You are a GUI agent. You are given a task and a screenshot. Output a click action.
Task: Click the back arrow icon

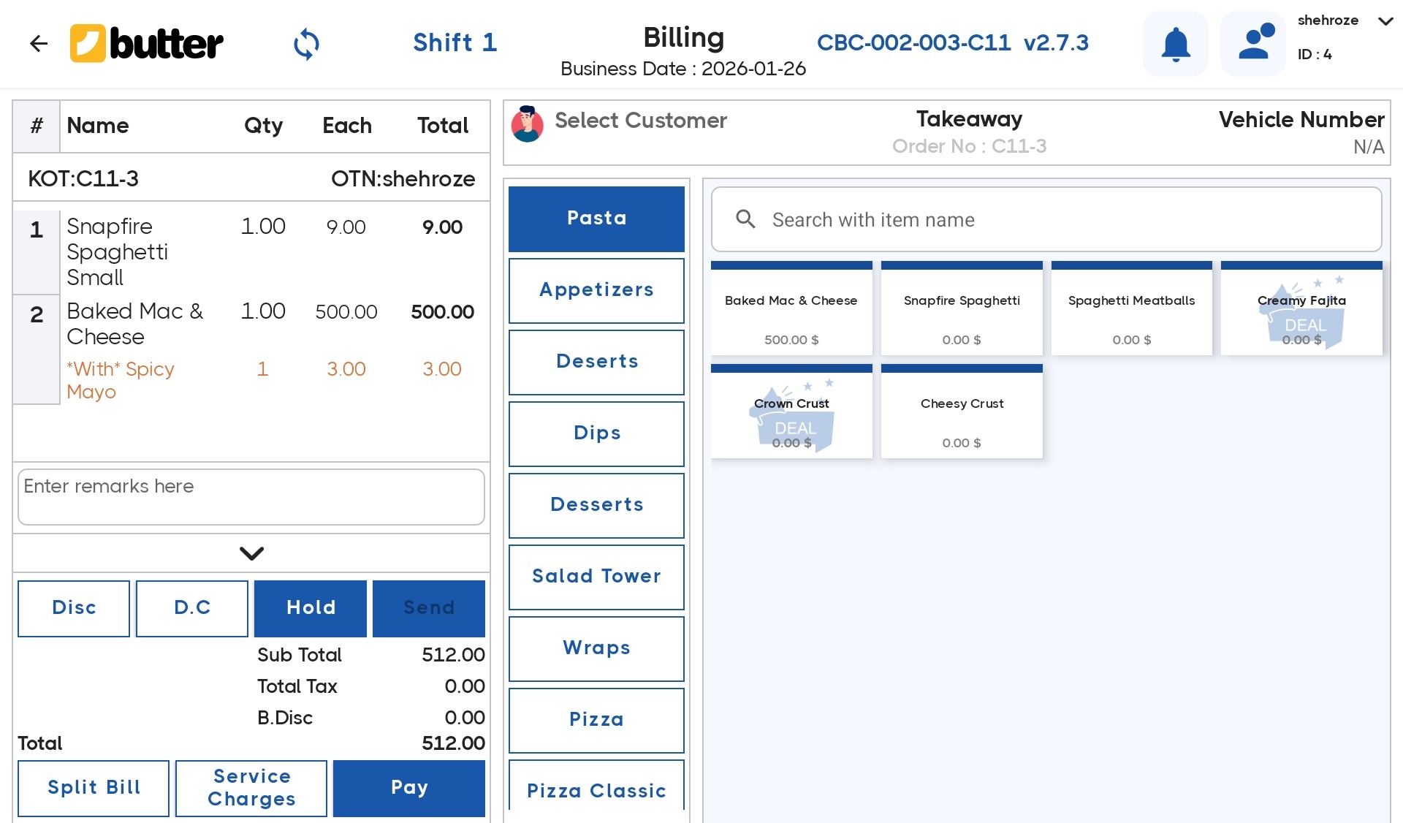pos(39,44)
